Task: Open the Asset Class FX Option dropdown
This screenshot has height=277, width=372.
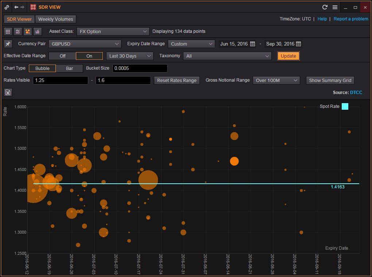Action: 113,32
